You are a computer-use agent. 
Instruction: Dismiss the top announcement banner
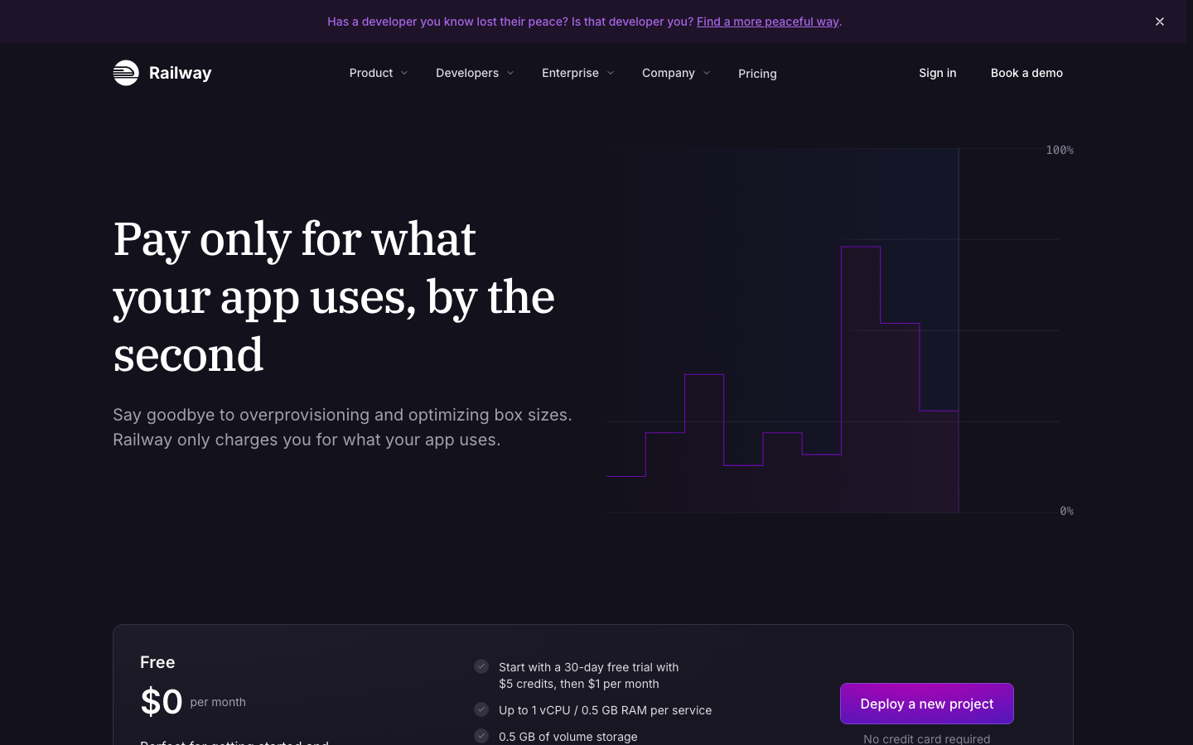1160,22
